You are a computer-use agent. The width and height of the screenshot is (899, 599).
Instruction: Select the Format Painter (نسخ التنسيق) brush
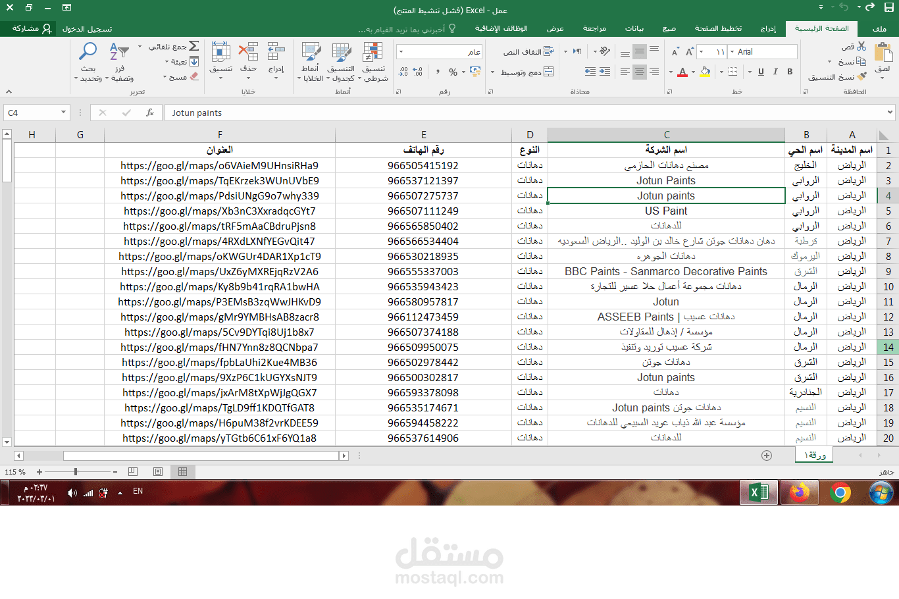click(x=862, y=77)
